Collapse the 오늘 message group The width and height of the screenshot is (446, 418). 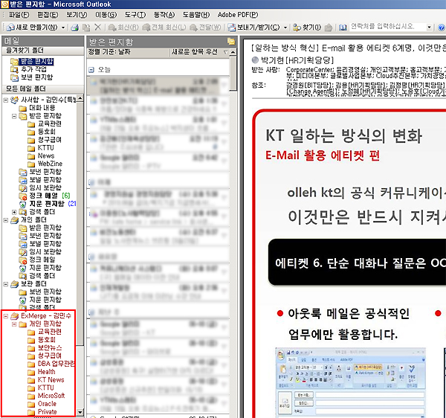pyautogui.click(x=91, y=70)
